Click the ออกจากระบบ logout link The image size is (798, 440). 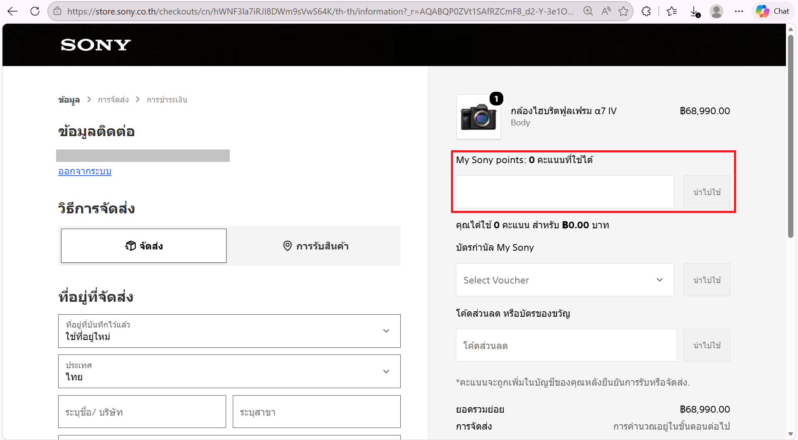[85, 171]
